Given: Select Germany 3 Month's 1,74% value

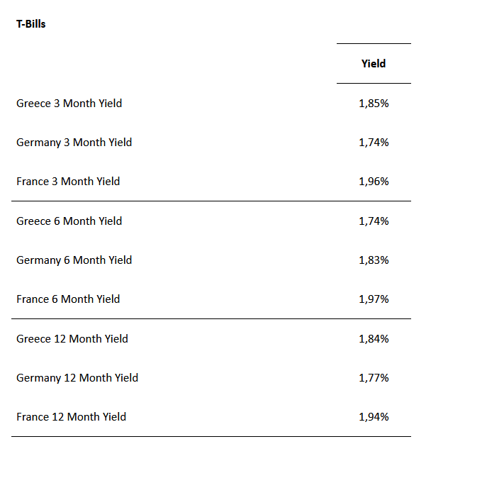Looking at the screenshot, I should point(374,143).
